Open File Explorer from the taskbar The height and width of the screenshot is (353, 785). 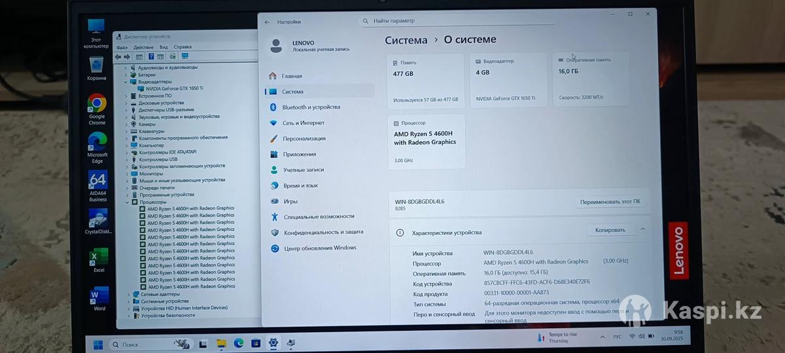click(x=222, y=343)
